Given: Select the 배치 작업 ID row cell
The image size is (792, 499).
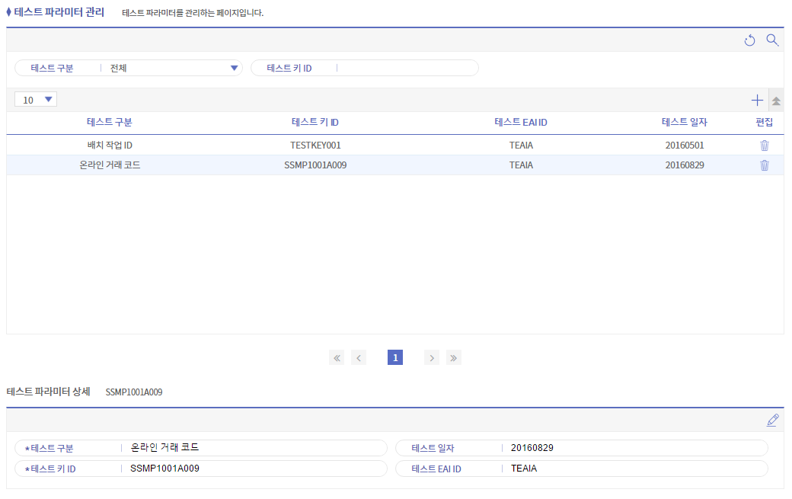Looking at the screenshot, I should point(110,146).
